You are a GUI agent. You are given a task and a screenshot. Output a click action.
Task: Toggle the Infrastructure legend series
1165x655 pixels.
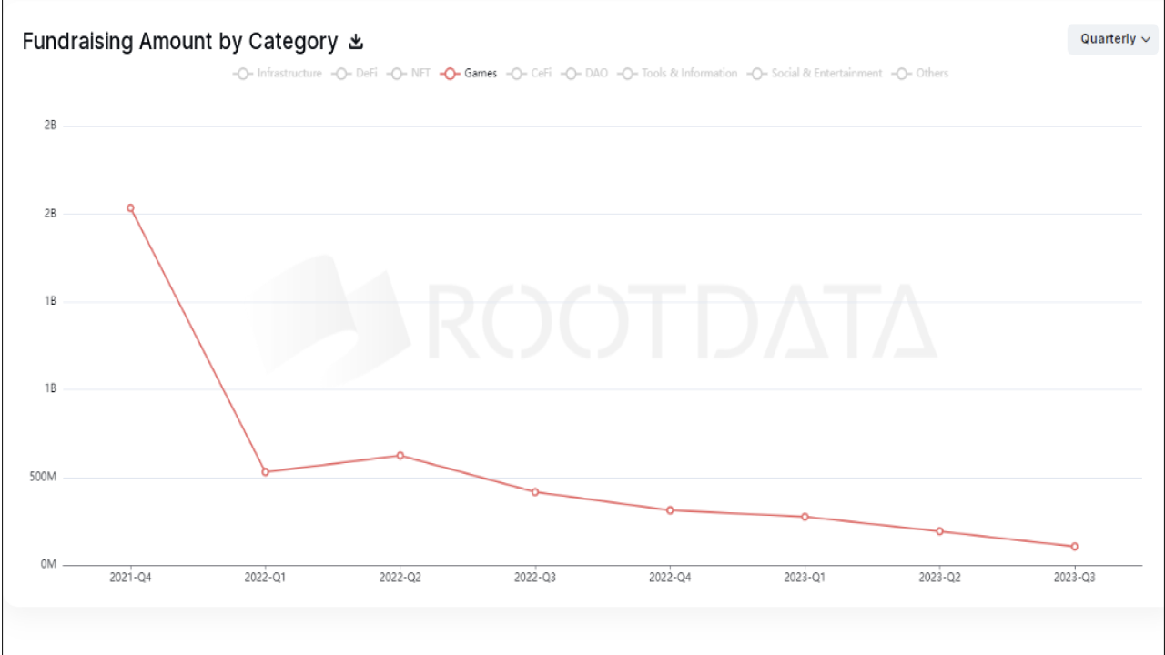coord(278,74)
